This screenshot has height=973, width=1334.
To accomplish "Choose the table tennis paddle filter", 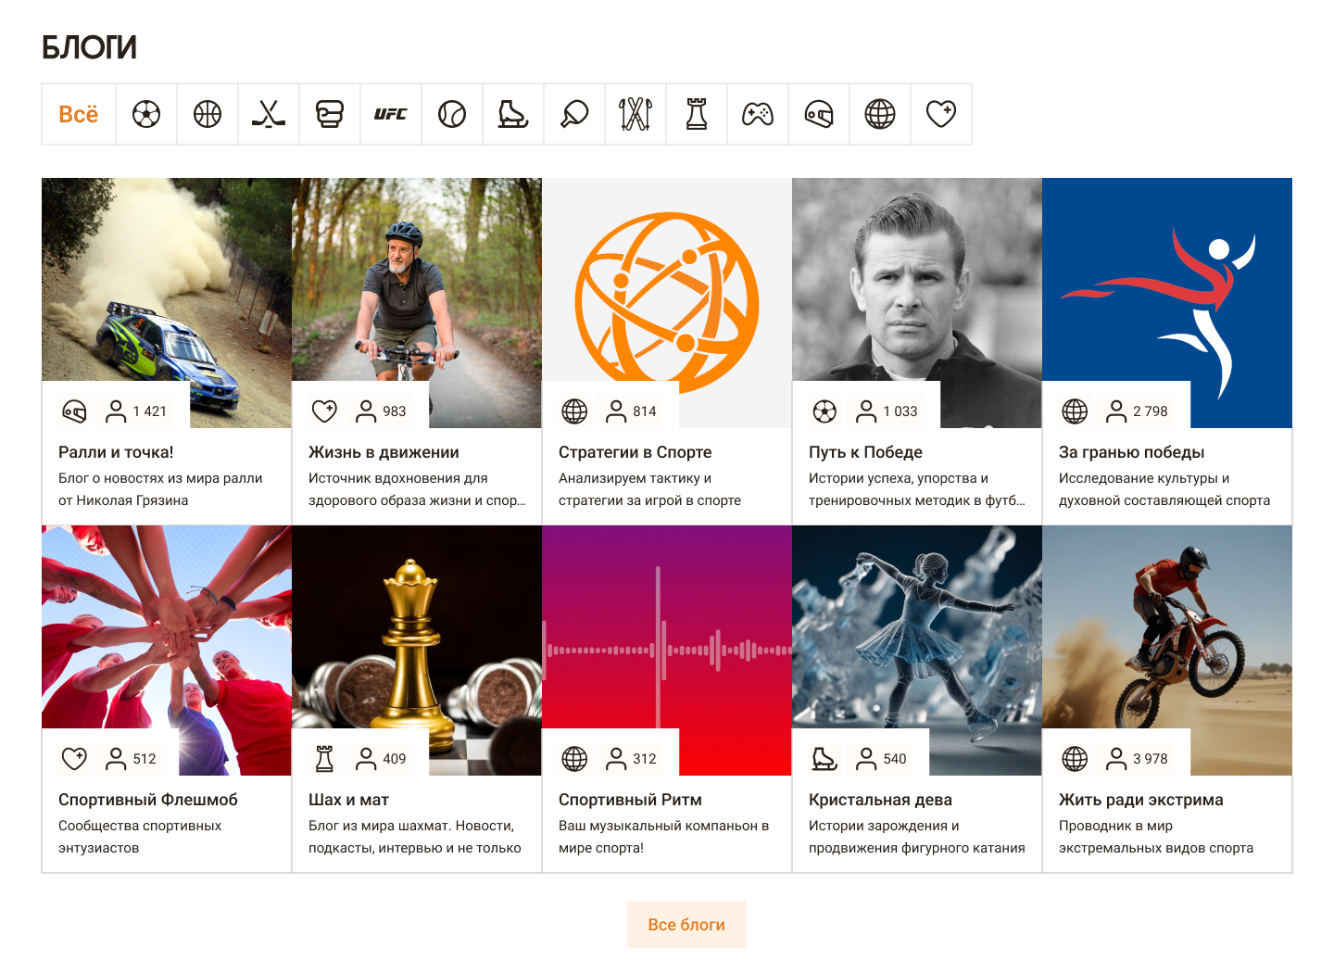I will [574, 114].
